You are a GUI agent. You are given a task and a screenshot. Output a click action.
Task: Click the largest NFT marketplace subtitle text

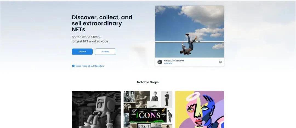pos(90,41)
